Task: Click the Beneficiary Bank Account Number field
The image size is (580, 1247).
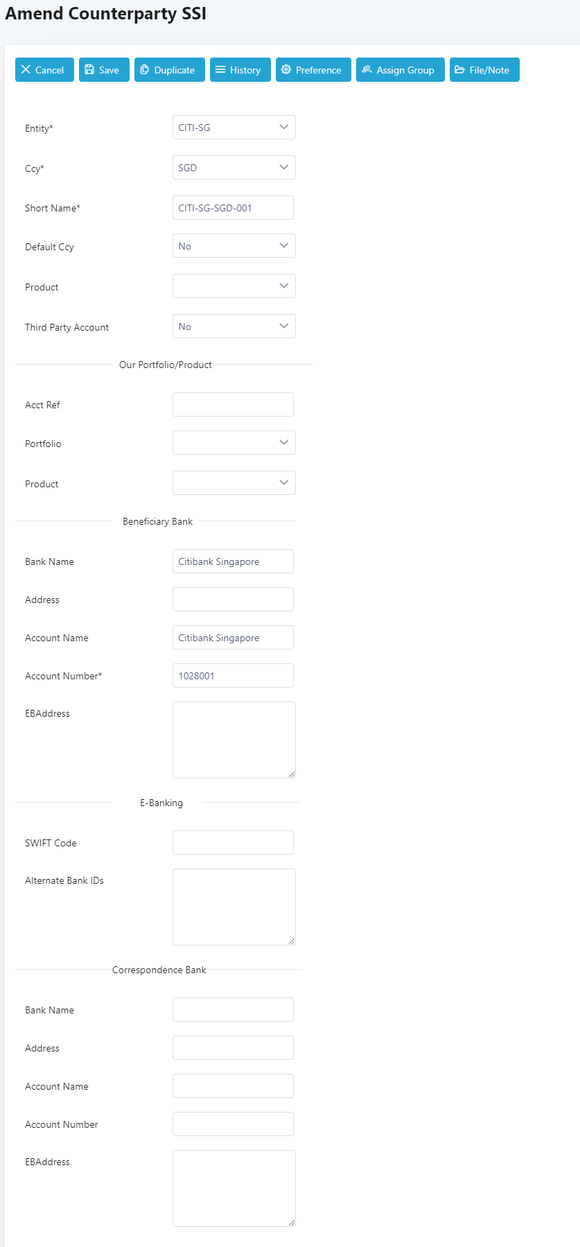Action: click(233, 676)
